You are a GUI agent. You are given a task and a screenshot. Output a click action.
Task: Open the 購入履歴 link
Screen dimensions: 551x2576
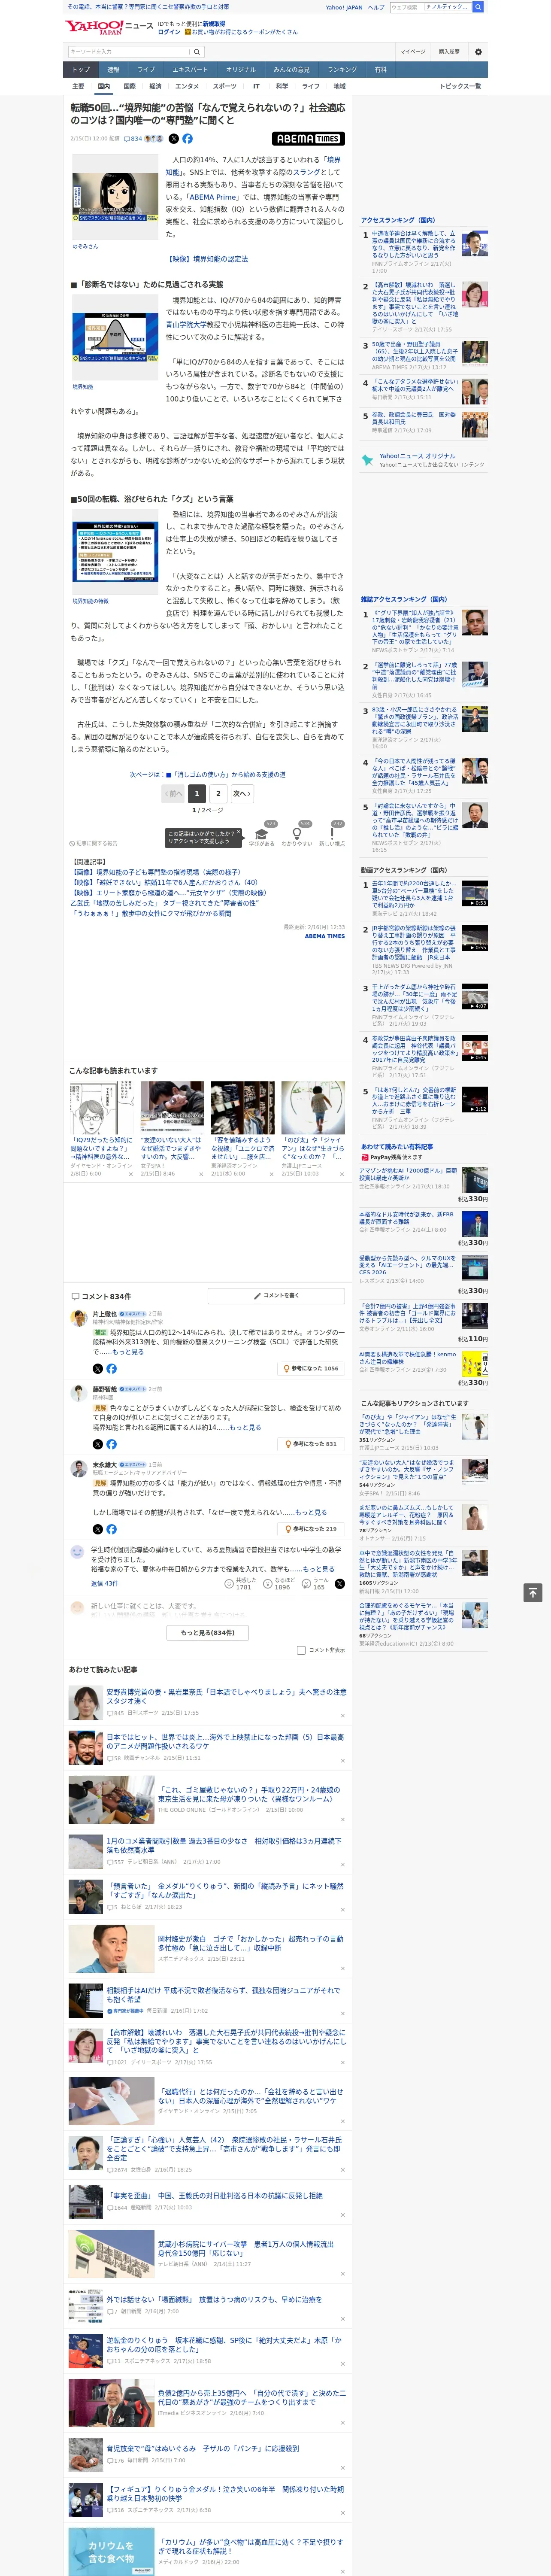pyautogui.click(x=449, y=51)
